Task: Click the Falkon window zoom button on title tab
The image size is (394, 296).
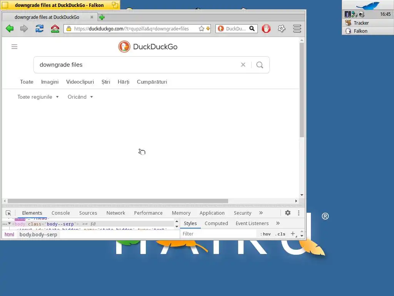Action: (x=115, y=5)
